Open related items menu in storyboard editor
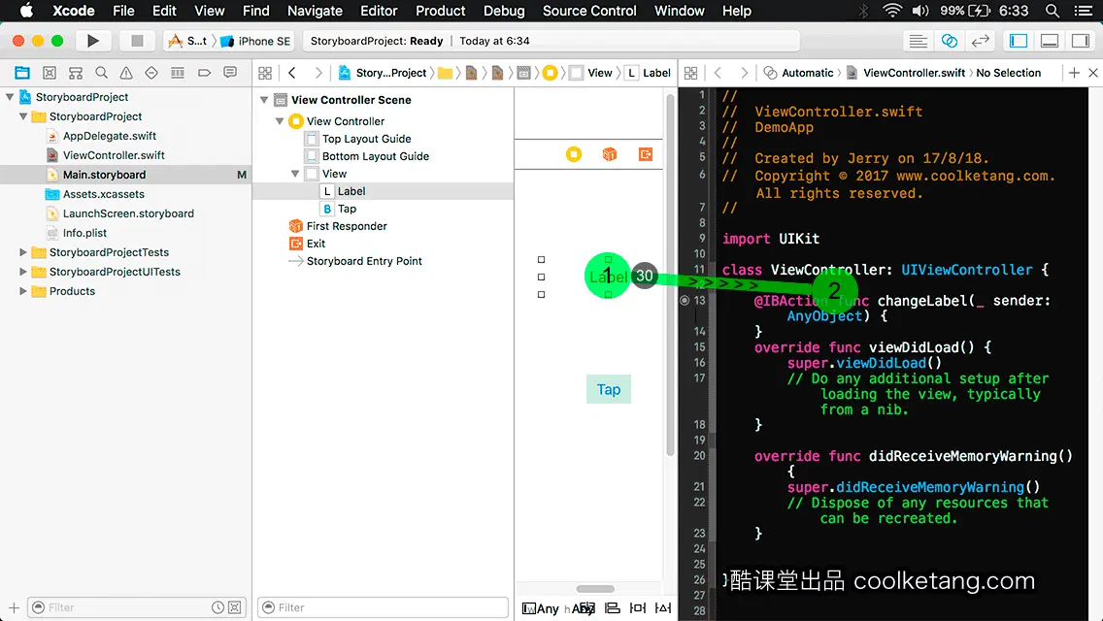This screenshot has width=1103, height=621. (x=265, y=73)
